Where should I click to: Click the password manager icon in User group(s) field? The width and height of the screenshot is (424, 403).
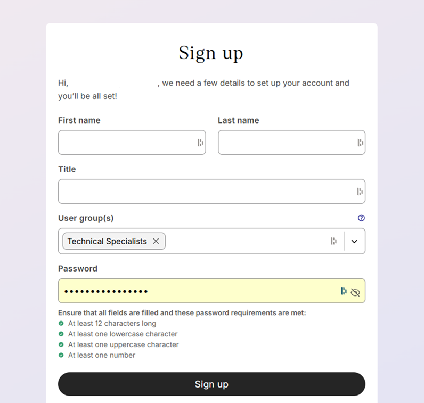coord(333,241)
